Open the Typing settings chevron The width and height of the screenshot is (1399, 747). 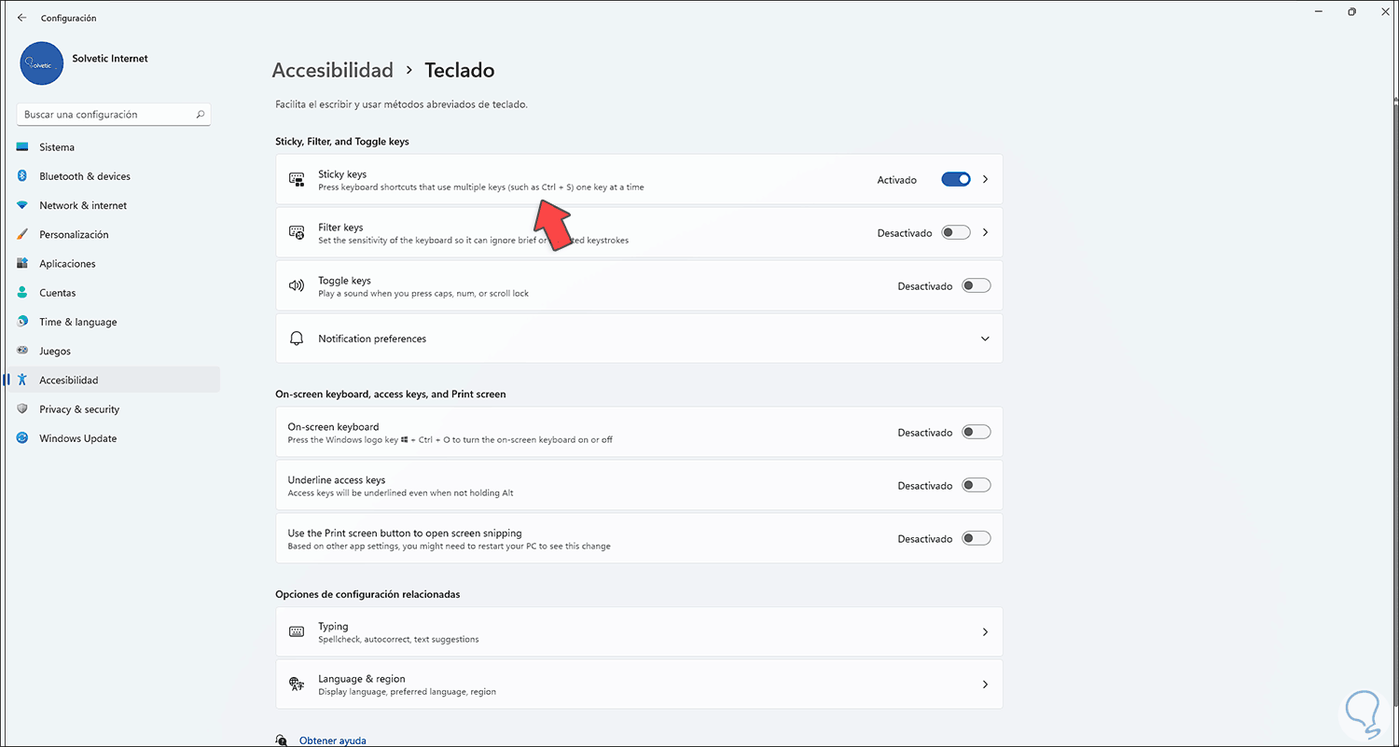point(985,632)
